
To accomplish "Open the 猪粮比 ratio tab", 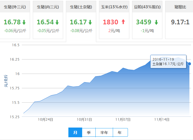I will [x=180, y=7].
